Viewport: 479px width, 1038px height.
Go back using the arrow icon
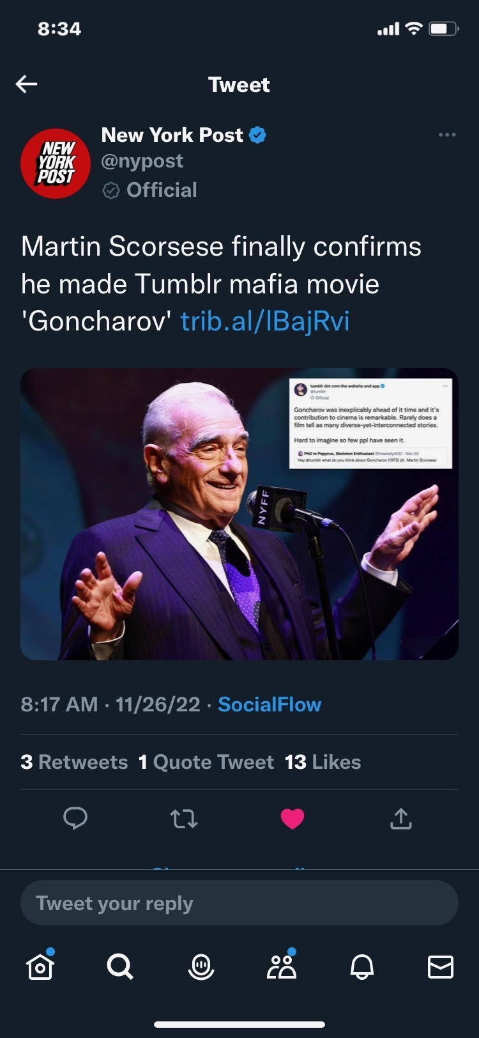(x=27, y=84)
